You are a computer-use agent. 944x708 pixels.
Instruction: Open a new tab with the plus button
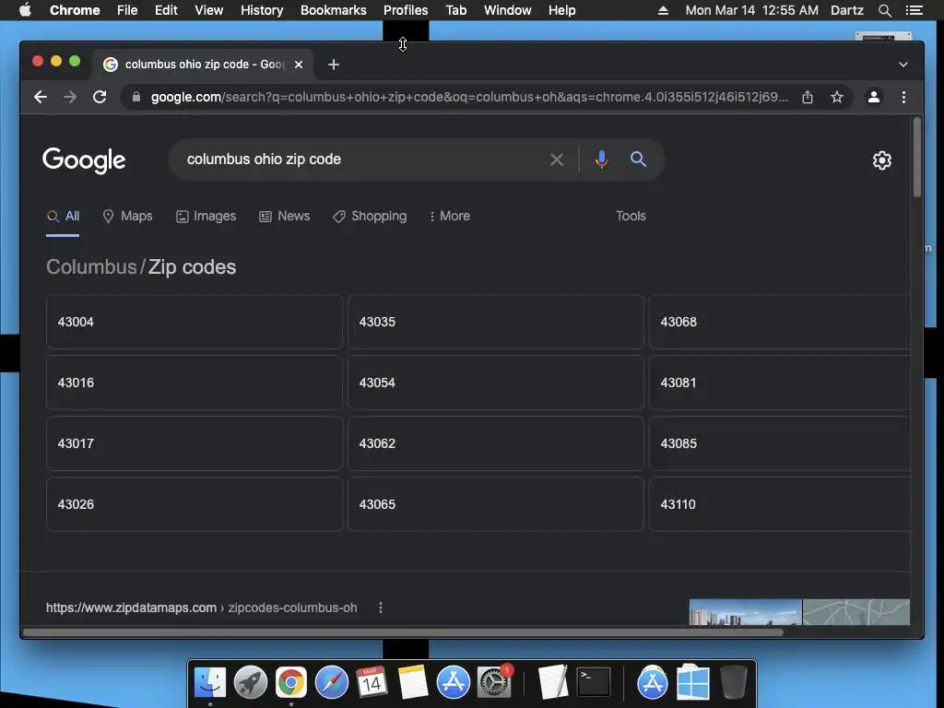point(334,65)
